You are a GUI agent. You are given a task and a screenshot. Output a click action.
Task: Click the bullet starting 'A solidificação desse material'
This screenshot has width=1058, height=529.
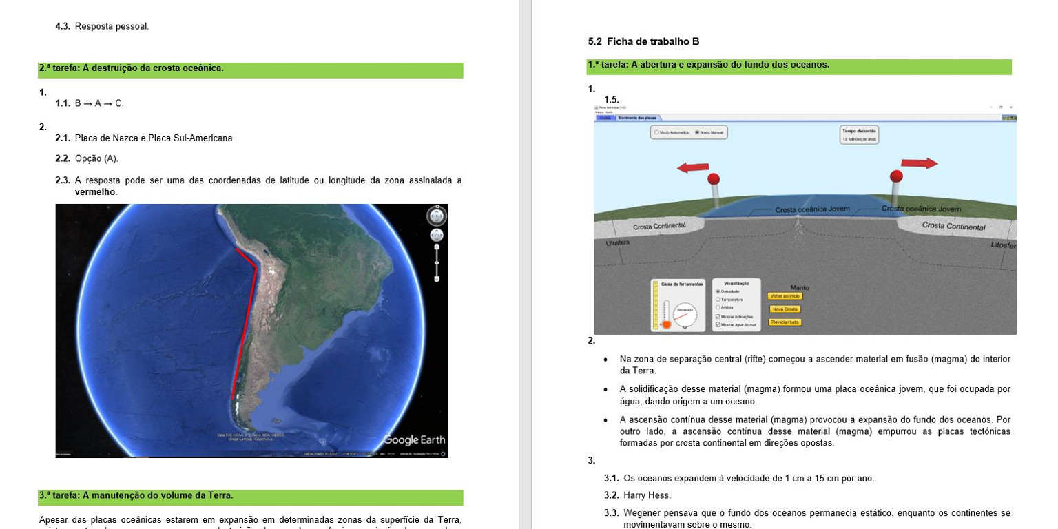click(x=815, y=395)
